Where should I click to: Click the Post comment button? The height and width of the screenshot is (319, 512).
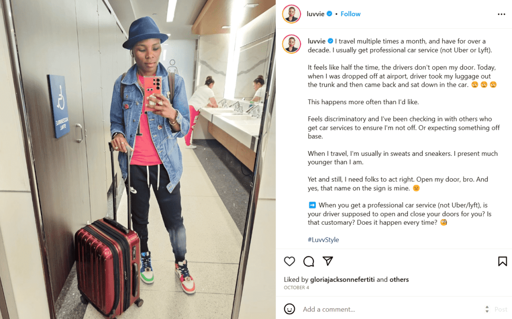tap(501, 309)
